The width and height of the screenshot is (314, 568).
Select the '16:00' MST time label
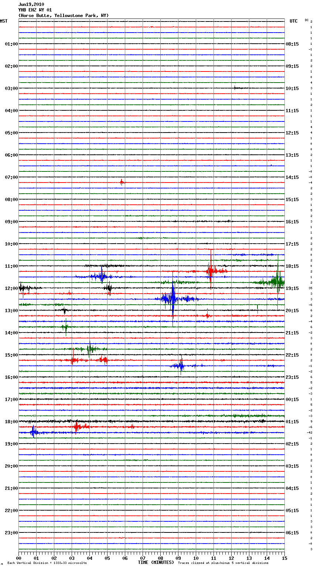(11, 377)
